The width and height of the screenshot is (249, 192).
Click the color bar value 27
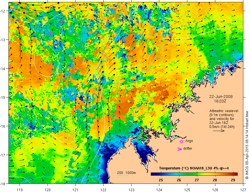[197, 180]
